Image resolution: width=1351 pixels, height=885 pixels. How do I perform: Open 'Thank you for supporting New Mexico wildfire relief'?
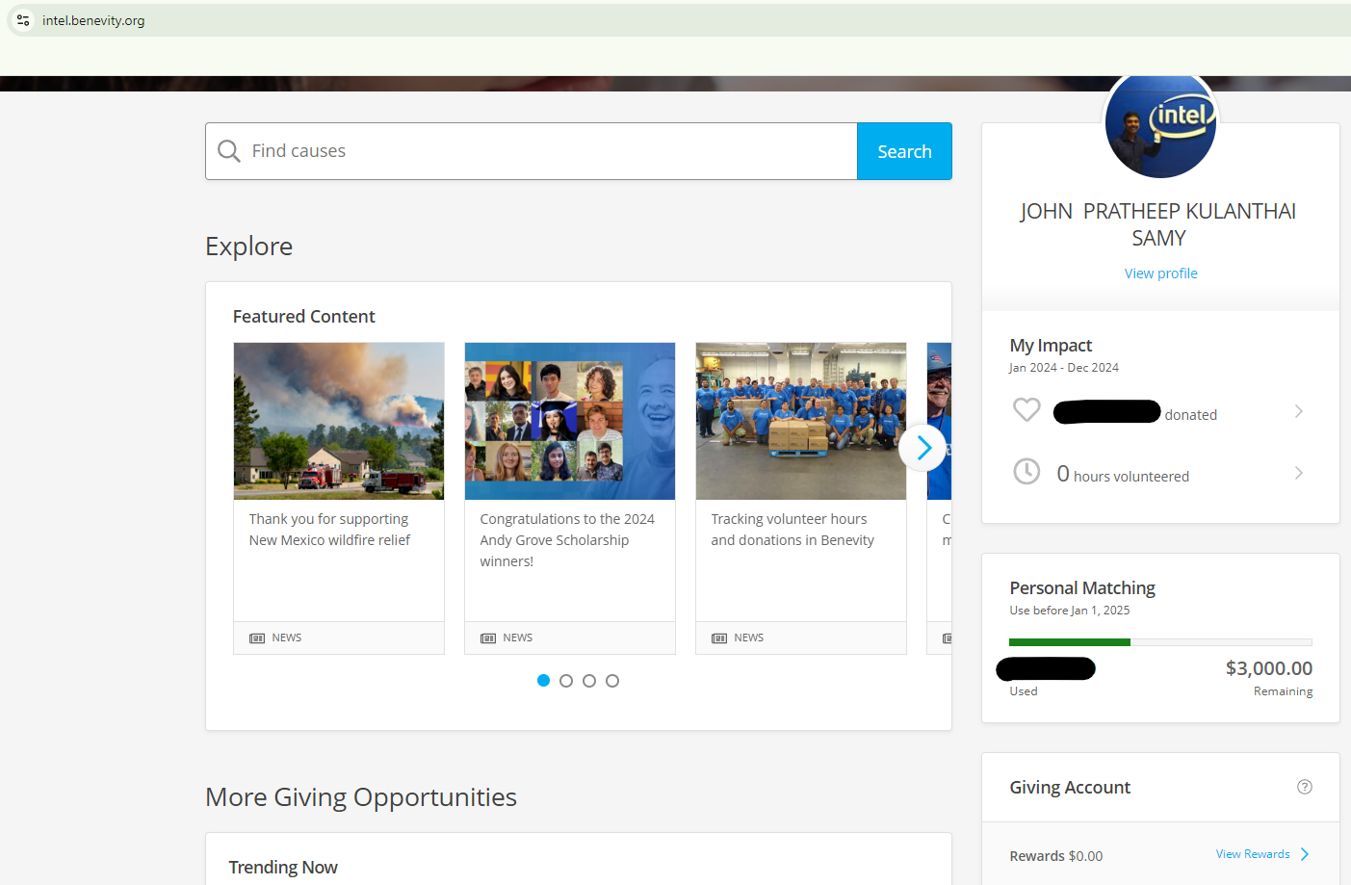click(329, 530)
